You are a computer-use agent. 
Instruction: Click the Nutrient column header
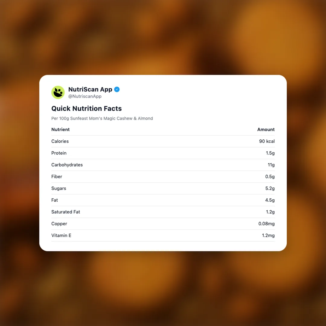click(x=60, y=129)
